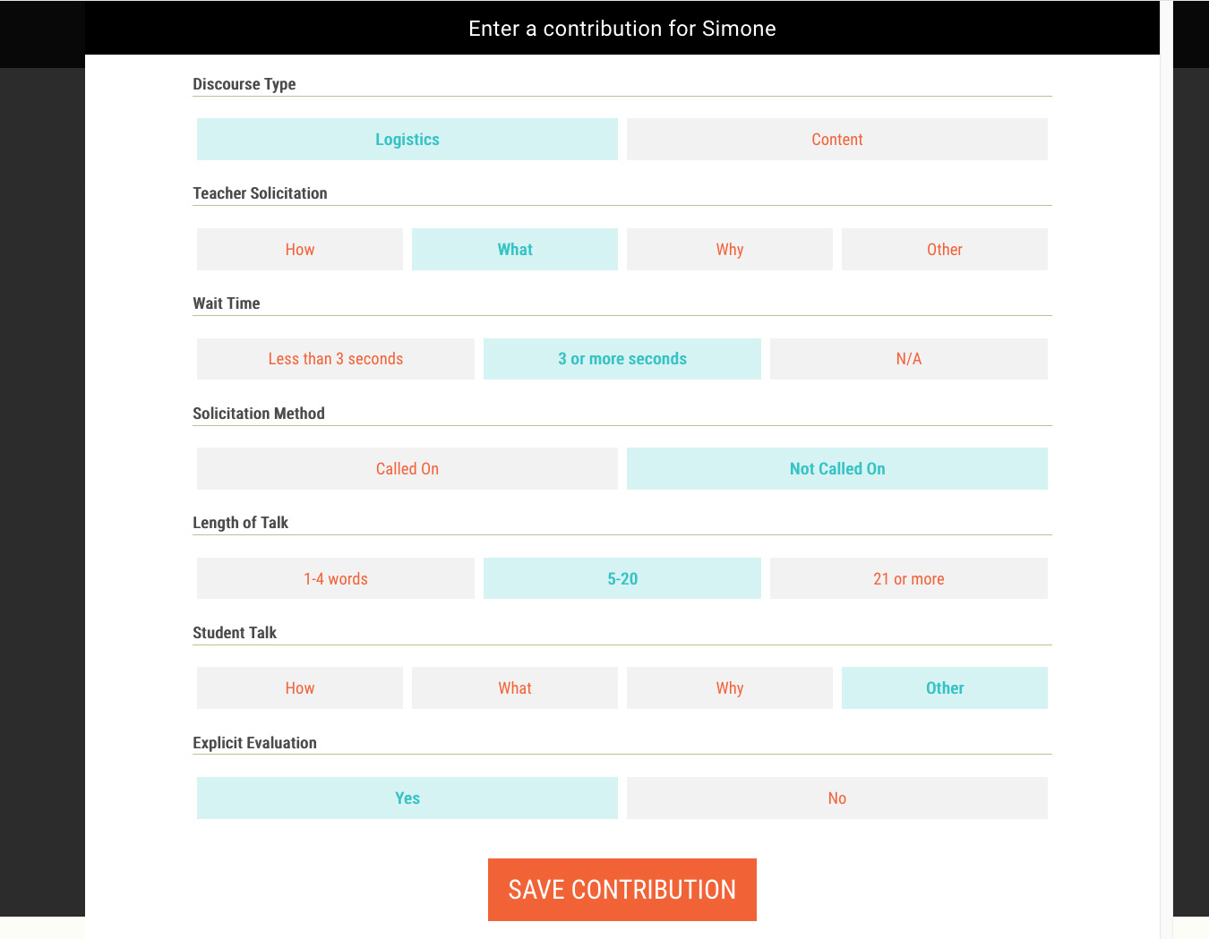Select Other under Teacher Solicitation

(945, 250)
